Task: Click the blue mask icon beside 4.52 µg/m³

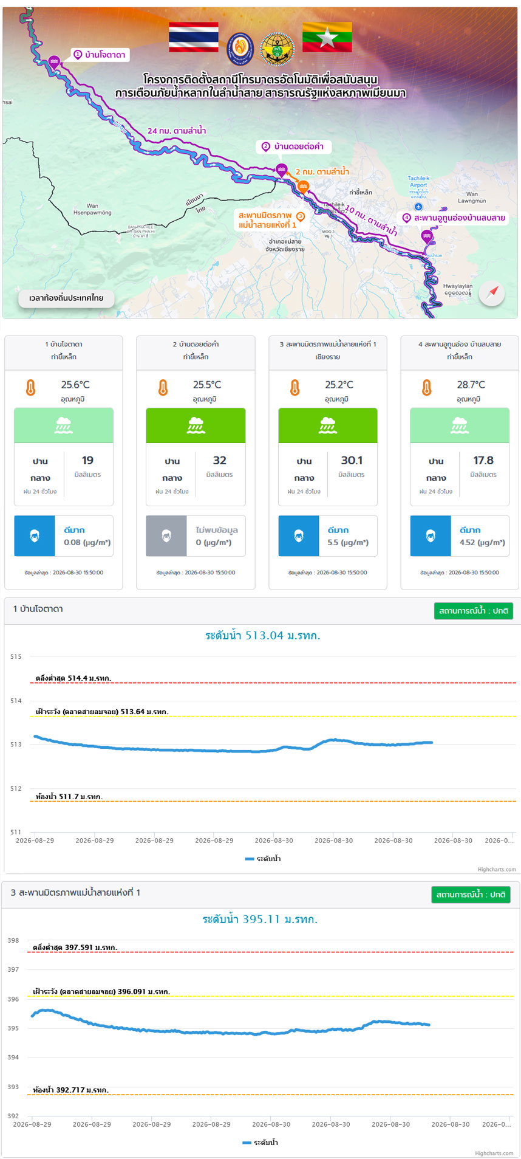Action: click(x=431, y=536)
